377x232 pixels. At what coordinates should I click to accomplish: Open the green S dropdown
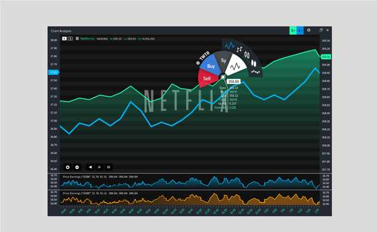point(293,31)
